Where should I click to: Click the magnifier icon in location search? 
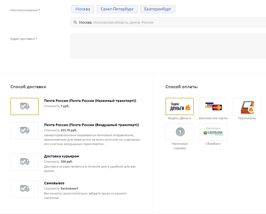75,22
